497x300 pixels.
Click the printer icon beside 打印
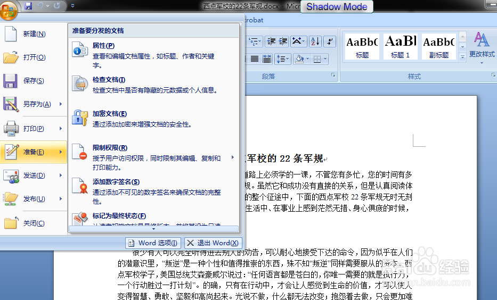pos(11,129)
